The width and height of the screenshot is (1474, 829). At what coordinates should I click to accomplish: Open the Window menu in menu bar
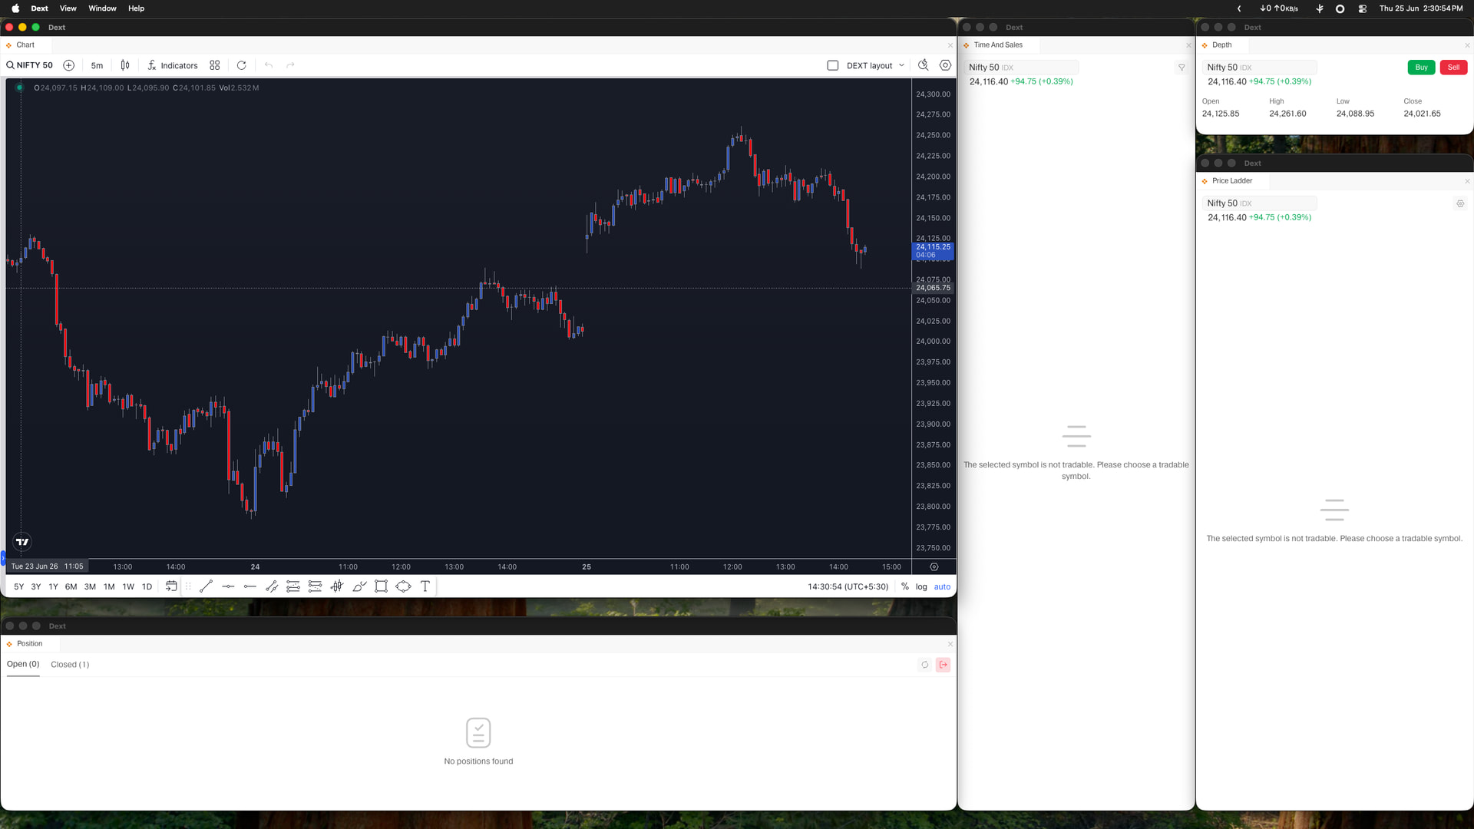102,8
